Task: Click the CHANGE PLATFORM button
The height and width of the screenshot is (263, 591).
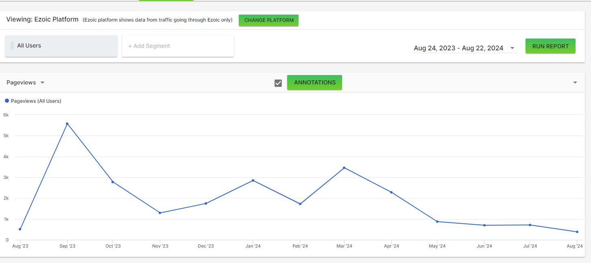Action: click(269, 20)
